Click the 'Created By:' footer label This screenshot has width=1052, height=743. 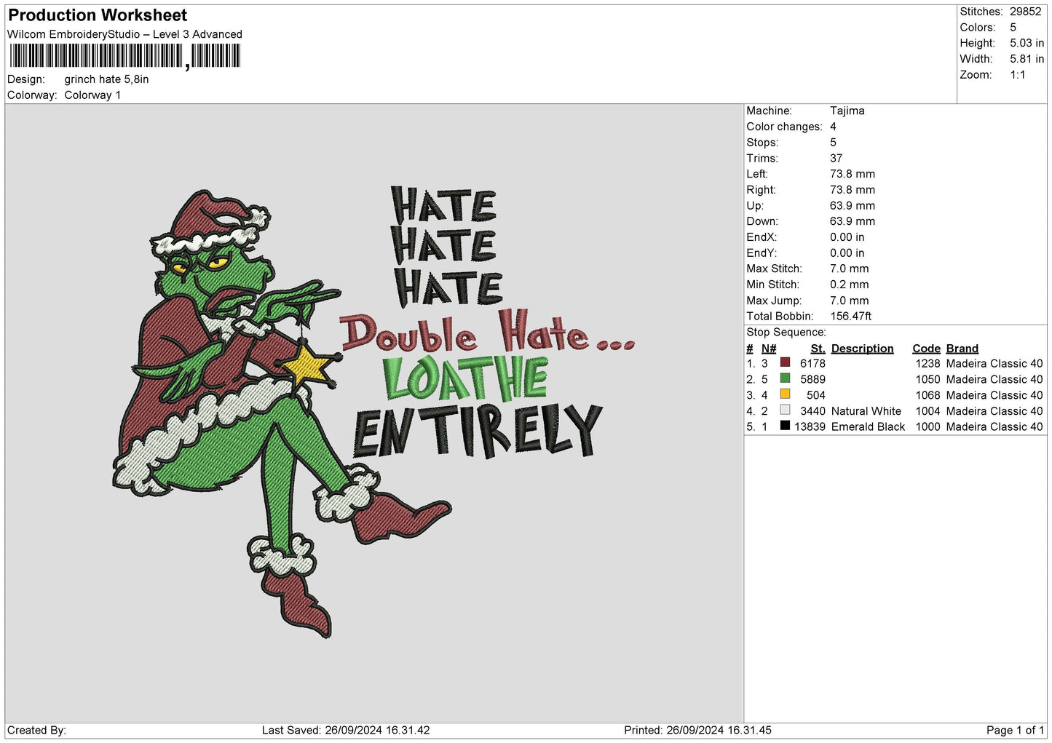point(36,730)
